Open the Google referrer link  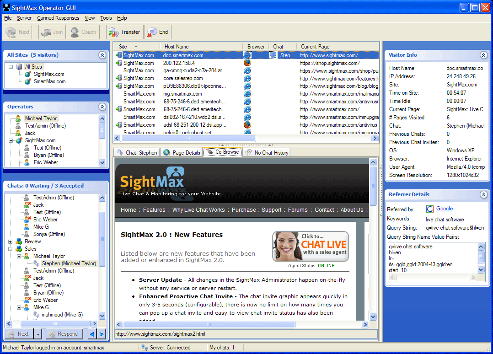pyautogui.click(x=444, y=209)
